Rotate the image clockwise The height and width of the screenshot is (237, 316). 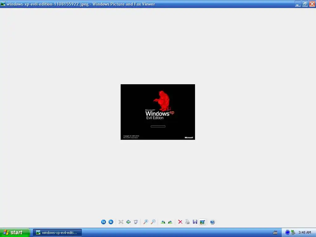(x=163, y=222)
